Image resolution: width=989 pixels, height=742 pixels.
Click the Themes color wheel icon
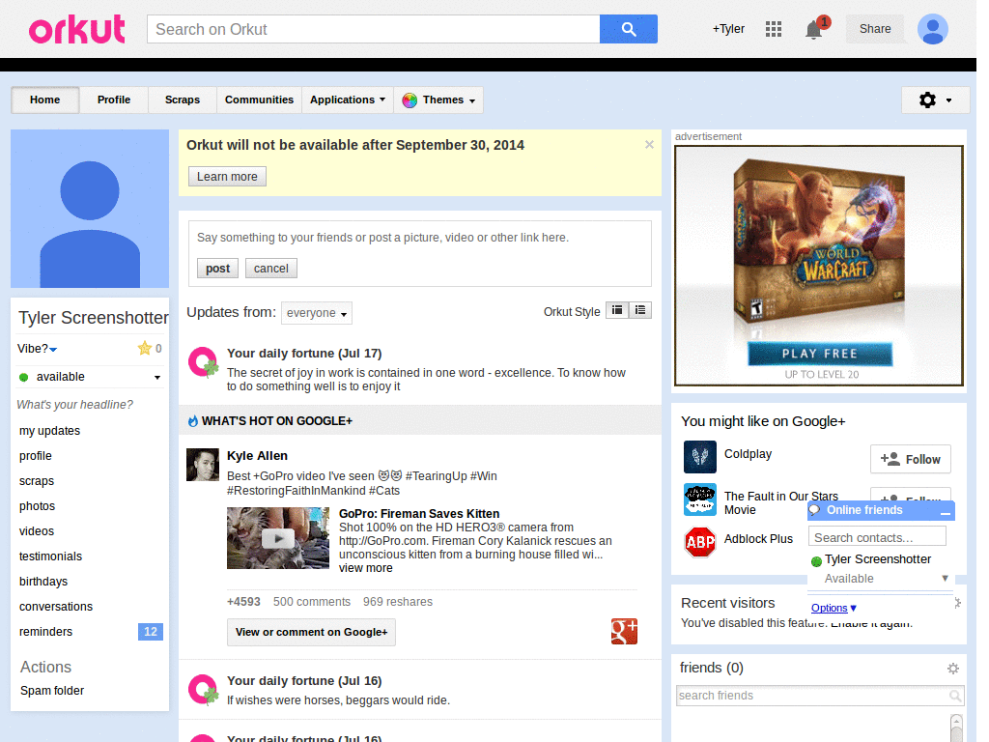(x=410, y=100)
